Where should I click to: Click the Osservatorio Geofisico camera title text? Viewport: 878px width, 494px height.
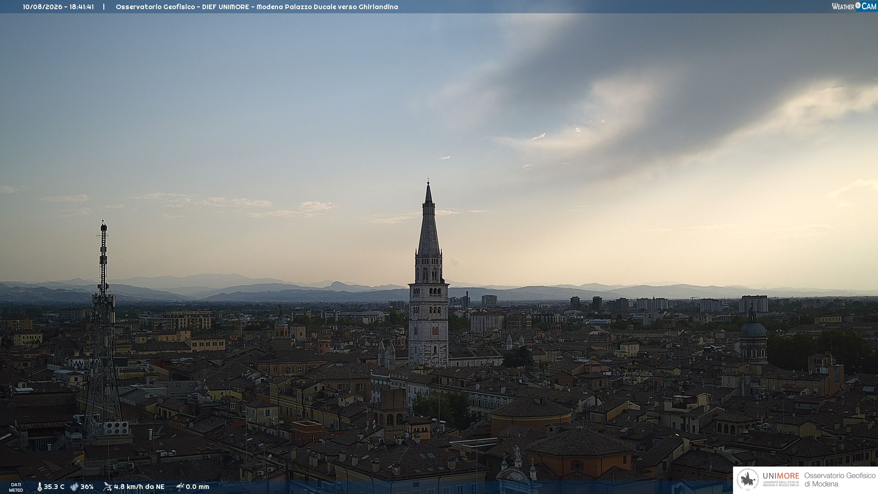click(x=257, y=7)
